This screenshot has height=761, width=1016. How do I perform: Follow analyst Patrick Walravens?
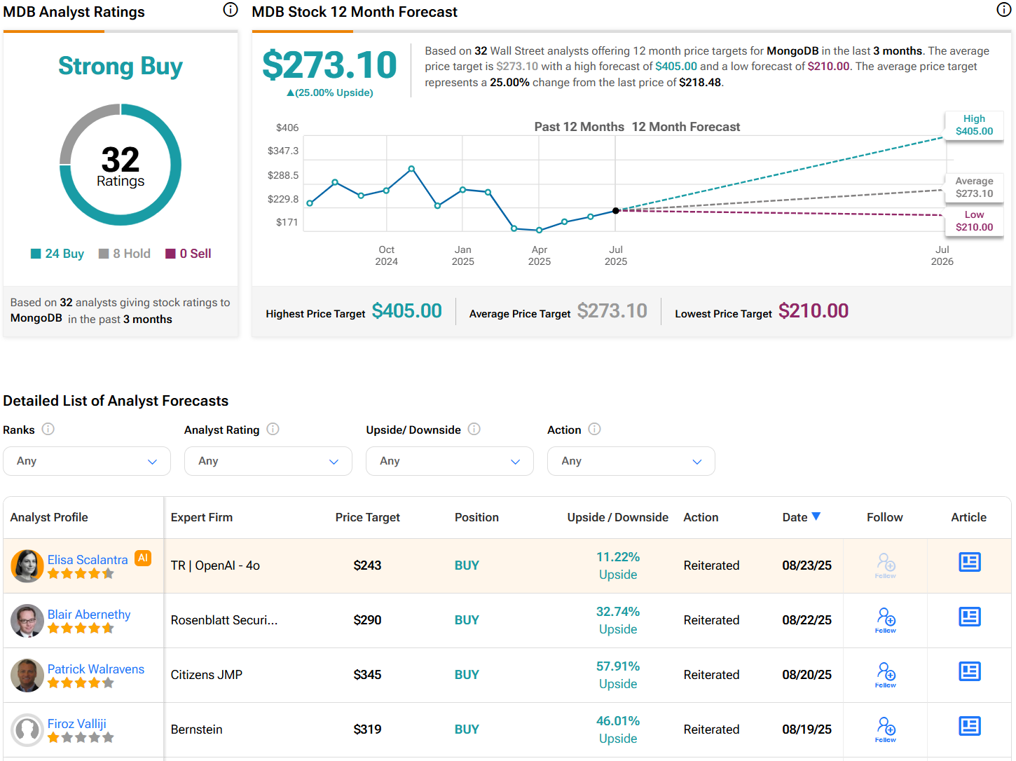[x=886, y=674]
